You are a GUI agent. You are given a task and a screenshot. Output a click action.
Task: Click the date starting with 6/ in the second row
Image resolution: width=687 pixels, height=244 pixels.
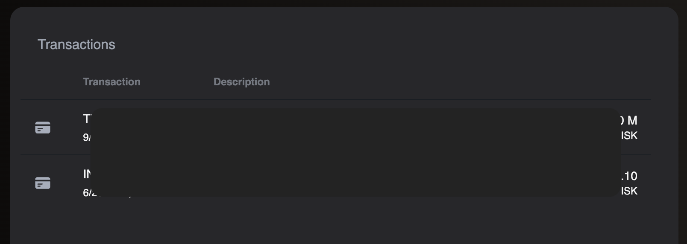click(x=87, y=193)
